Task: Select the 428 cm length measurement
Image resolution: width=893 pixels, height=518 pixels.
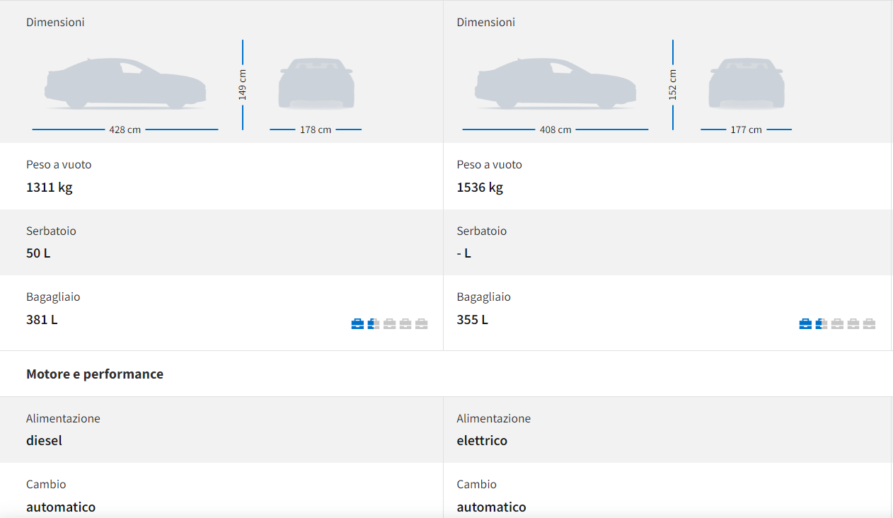Action: pos(125,130)
